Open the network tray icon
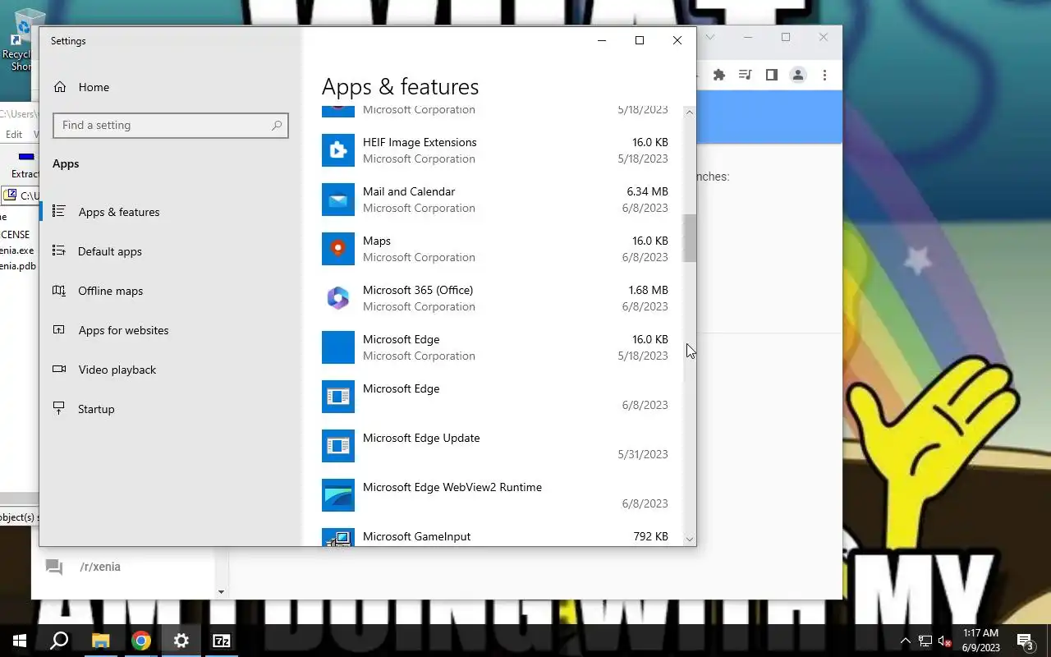Viewport: 1051px width, 657px height. [x=925, y=641]
